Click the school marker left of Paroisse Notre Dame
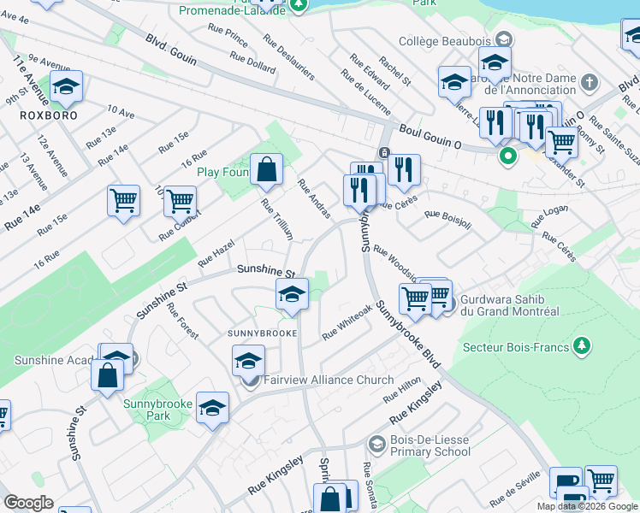This screenshot has height=513, width=640. (454, 83)
